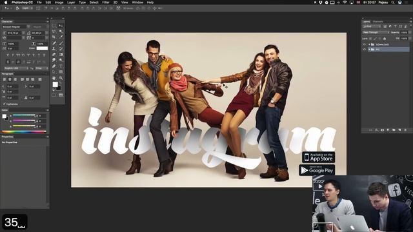Select the Healing Brush tool
The image size is (413, 232).
(54, 43)
